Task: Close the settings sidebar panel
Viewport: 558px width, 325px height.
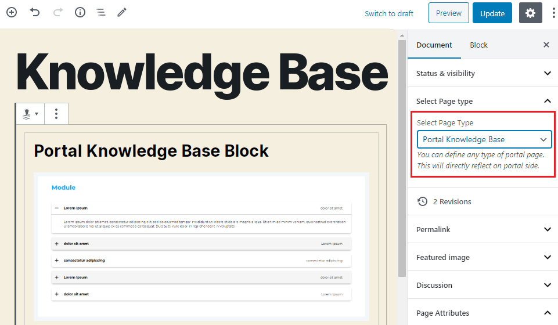Action: [x=546, y=45]
